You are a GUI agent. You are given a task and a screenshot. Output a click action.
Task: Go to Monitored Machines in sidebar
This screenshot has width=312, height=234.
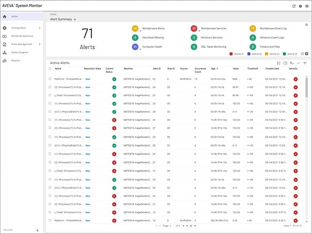point(22,36)
